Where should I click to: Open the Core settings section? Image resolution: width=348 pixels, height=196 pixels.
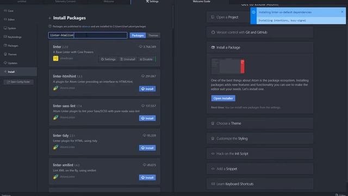pos(18,11)
